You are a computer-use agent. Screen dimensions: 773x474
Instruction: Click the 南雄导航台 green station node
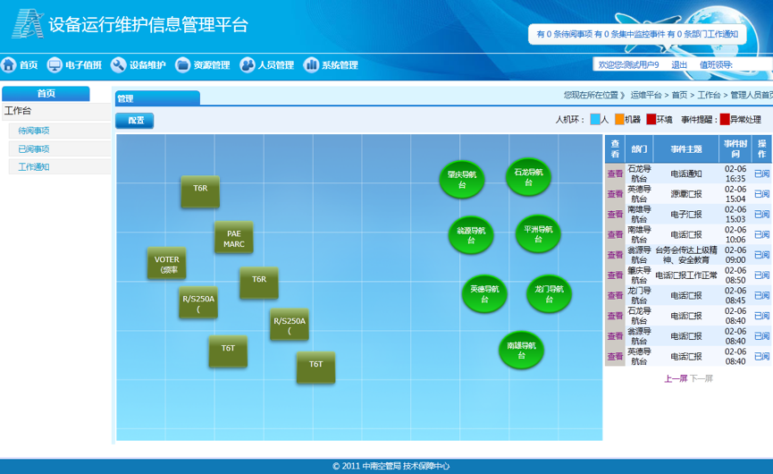pos(521,350)
